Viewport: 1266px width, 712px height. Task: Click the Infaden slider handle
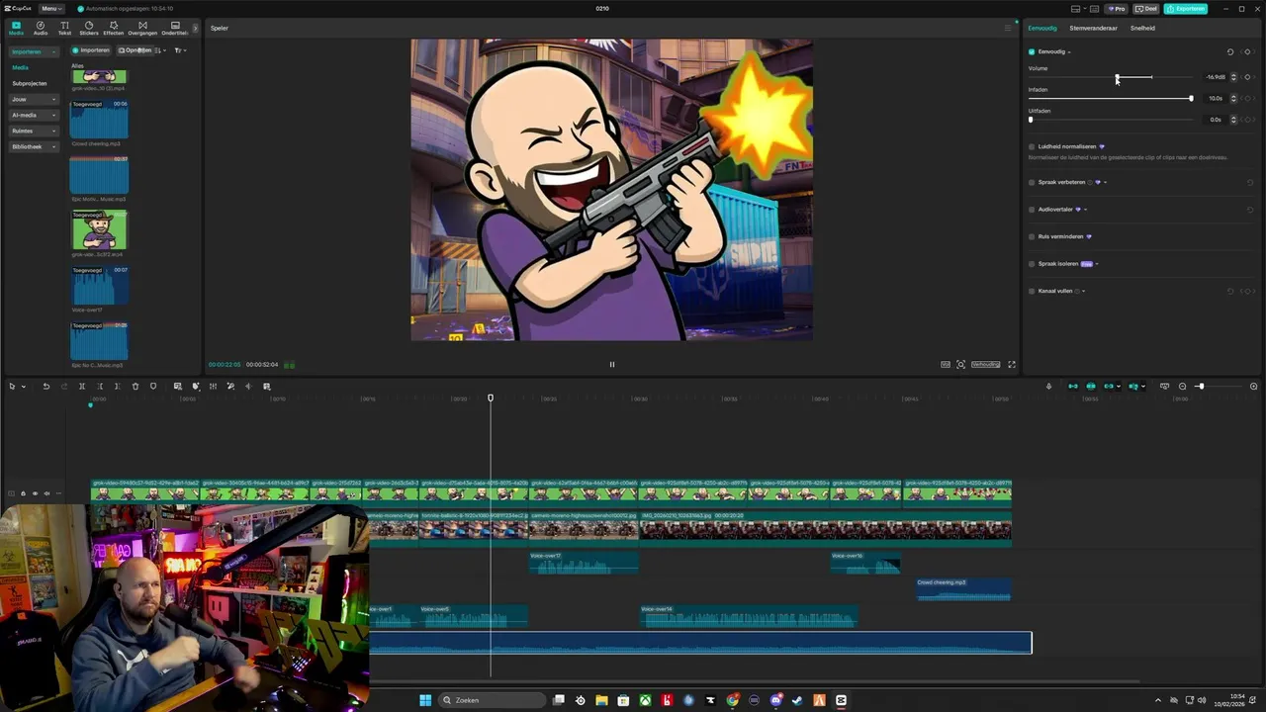point(1191,98)
